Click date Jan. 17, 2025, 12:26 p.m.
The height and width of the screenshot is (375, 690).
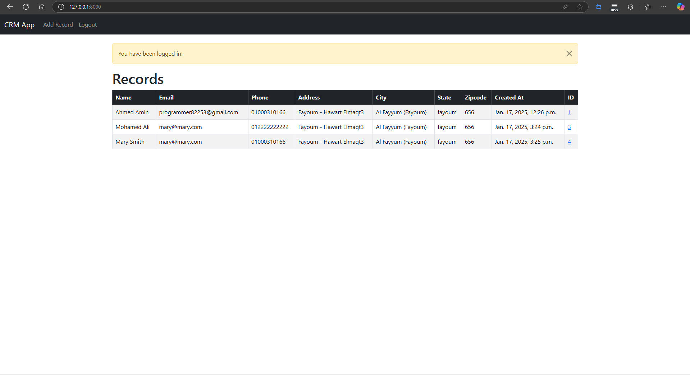pos(525,112)
